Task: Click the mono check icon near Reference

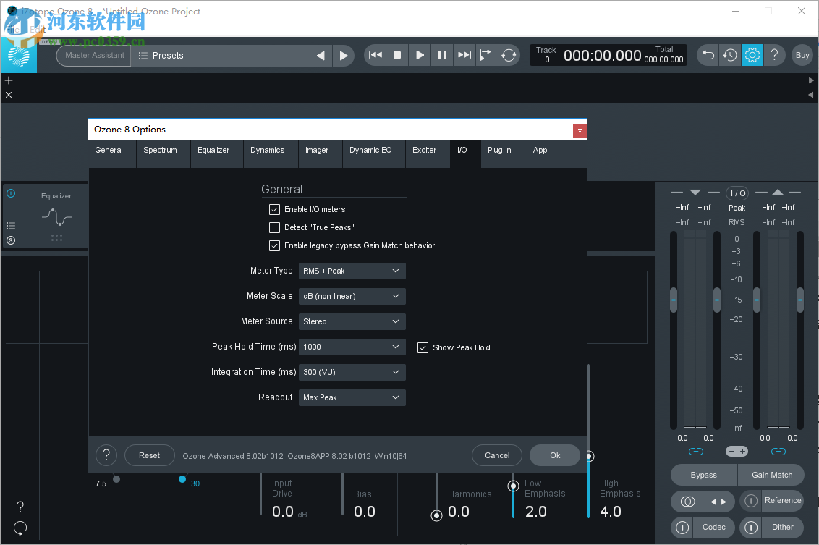Action: [x=686, y=501]
